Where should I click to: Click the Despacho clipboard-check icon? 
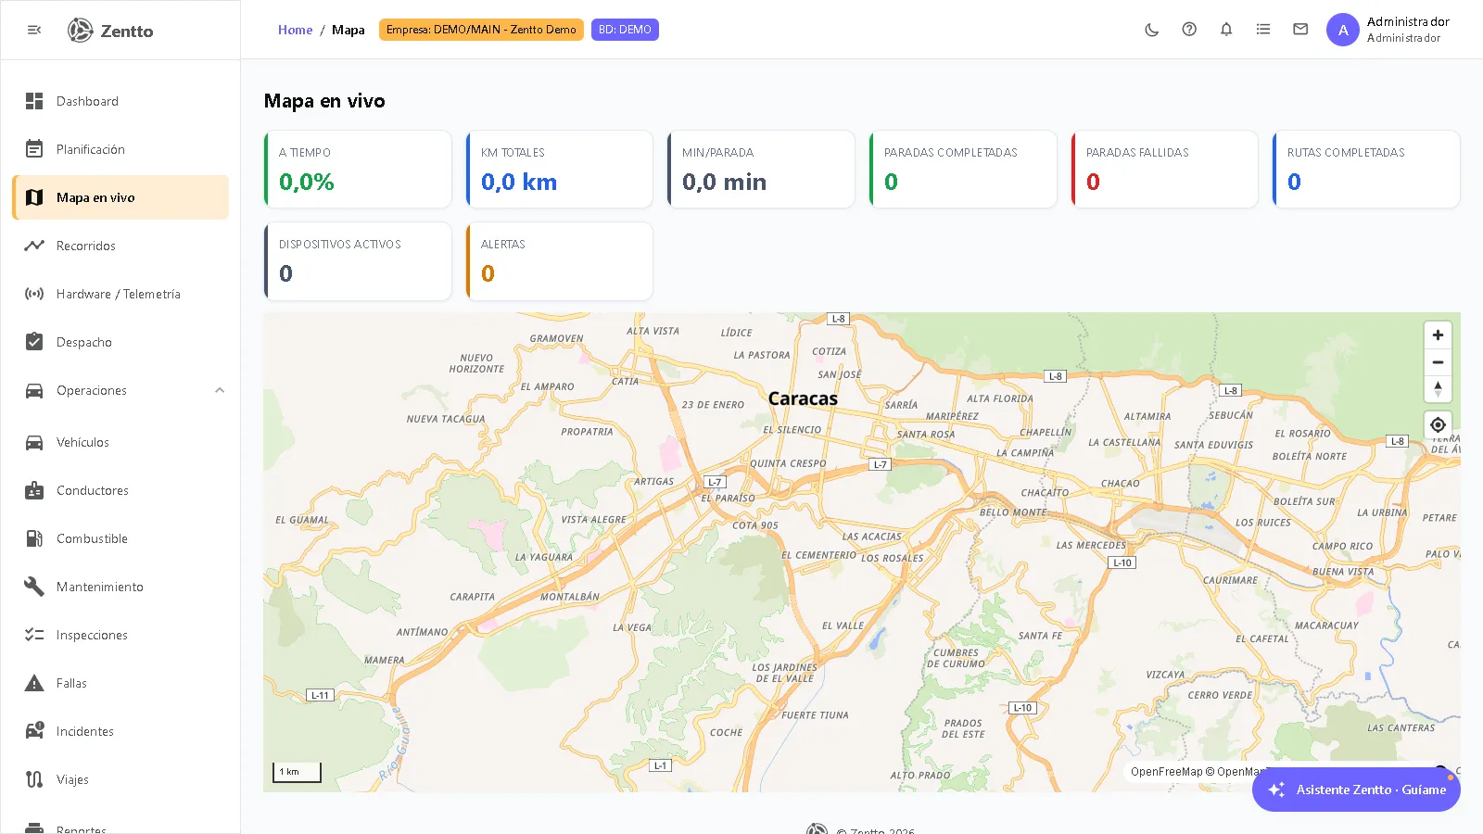click(x=34, y=342)
